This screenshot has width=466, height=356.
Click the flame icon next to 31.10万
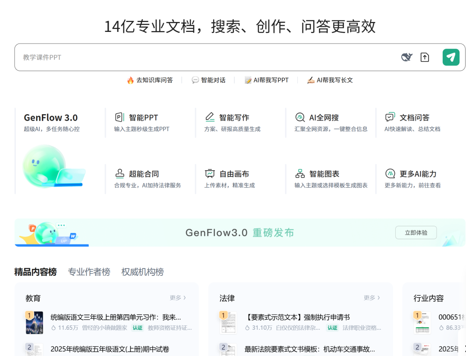coord(247,328)
